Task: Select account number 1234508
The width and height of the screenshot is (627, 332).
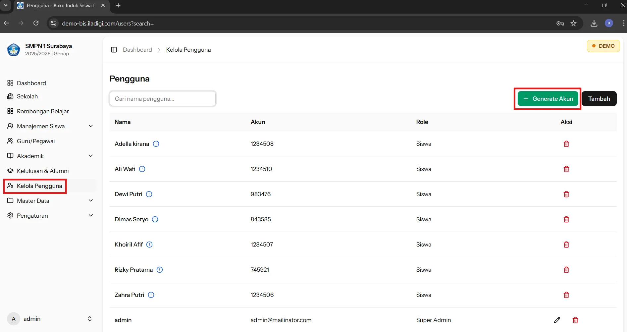Action: click(x=262, y=144)
